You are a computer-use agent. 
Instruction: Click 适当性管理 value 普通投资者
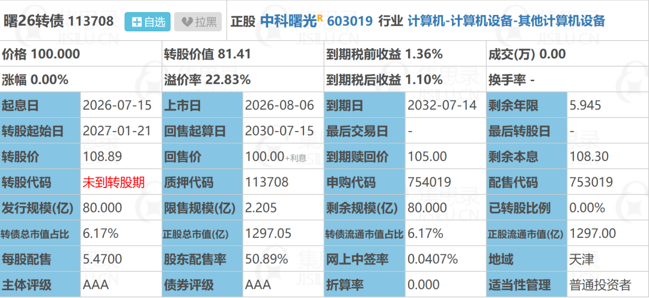pyautogui.click(x=600, y=285)
